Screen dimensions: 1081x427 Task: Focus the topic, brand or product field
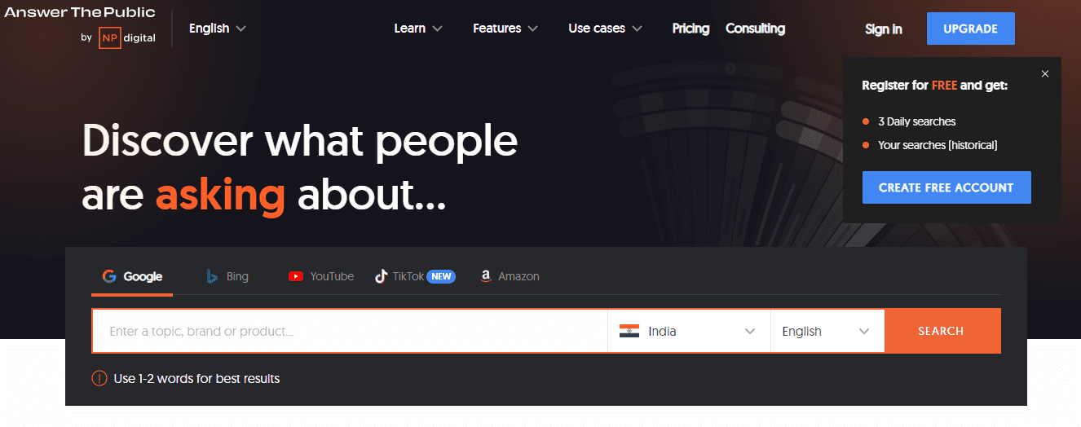[x=350, y=331]
